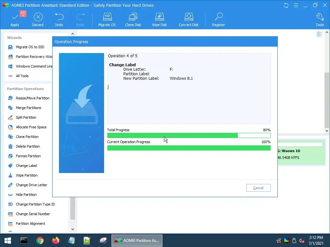Click inside the operation details text area
The image size is (330, 247).
click(189, 88)
